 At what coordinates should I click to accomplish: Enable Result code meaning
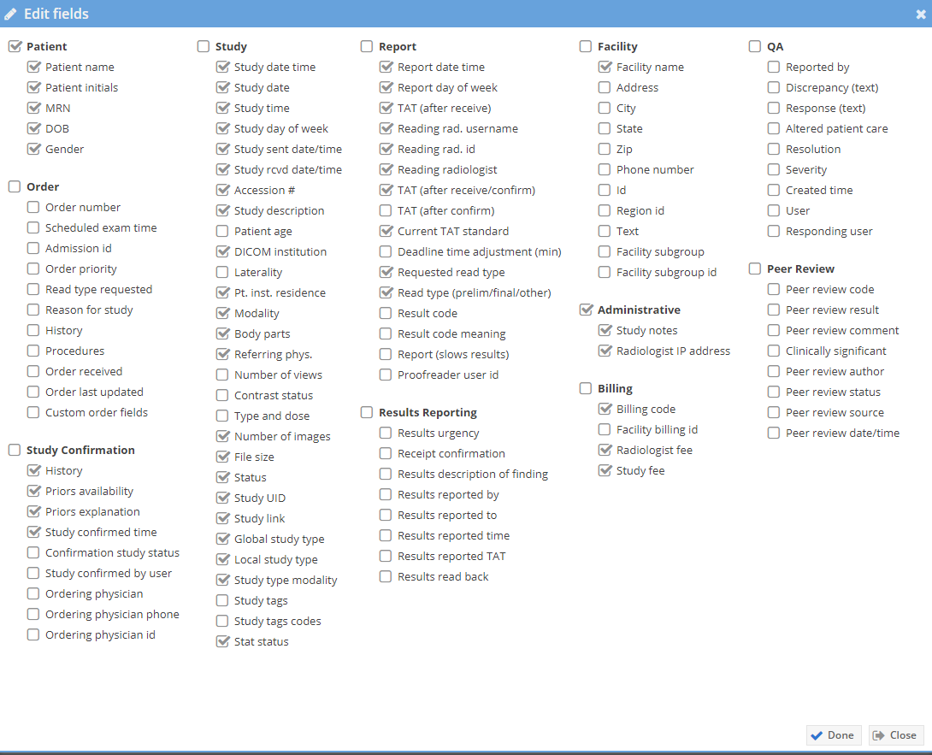pyautogui.click(x=386, y=333)
